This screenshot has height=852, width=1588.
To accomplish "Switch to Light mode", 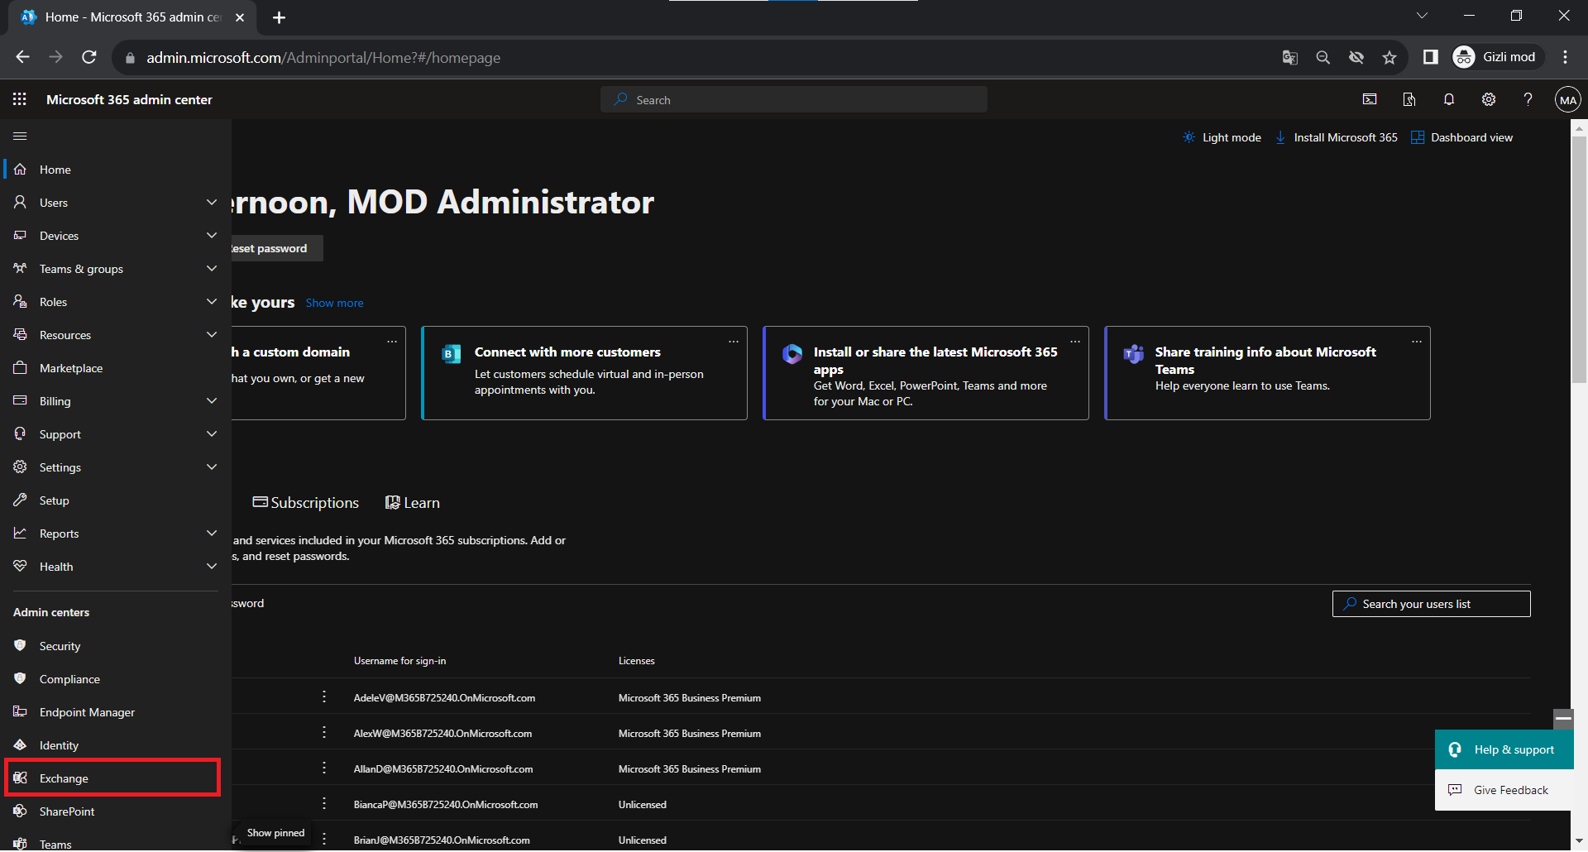I will tap(1222, 137).
